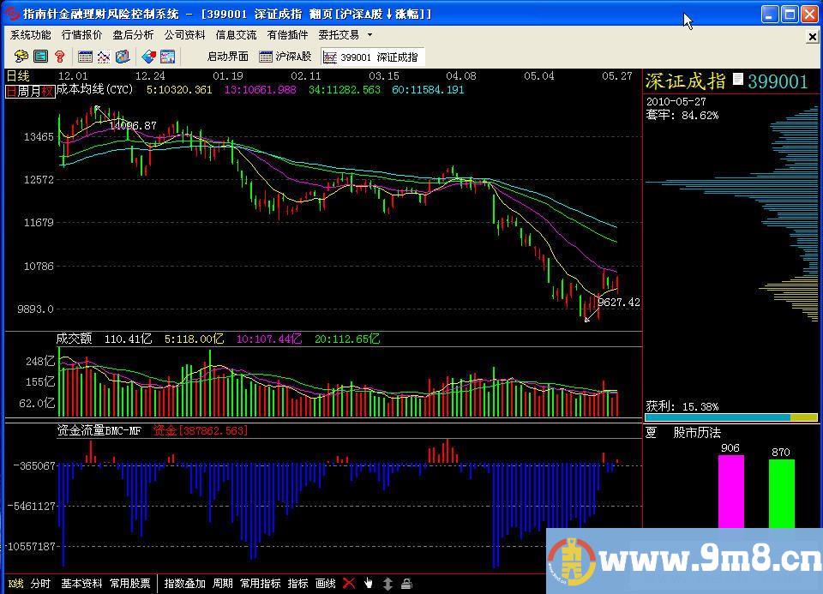Open the trend analysis chart icon
The height and width of the screenshot is (594, 823).
[x=103, y=57]
